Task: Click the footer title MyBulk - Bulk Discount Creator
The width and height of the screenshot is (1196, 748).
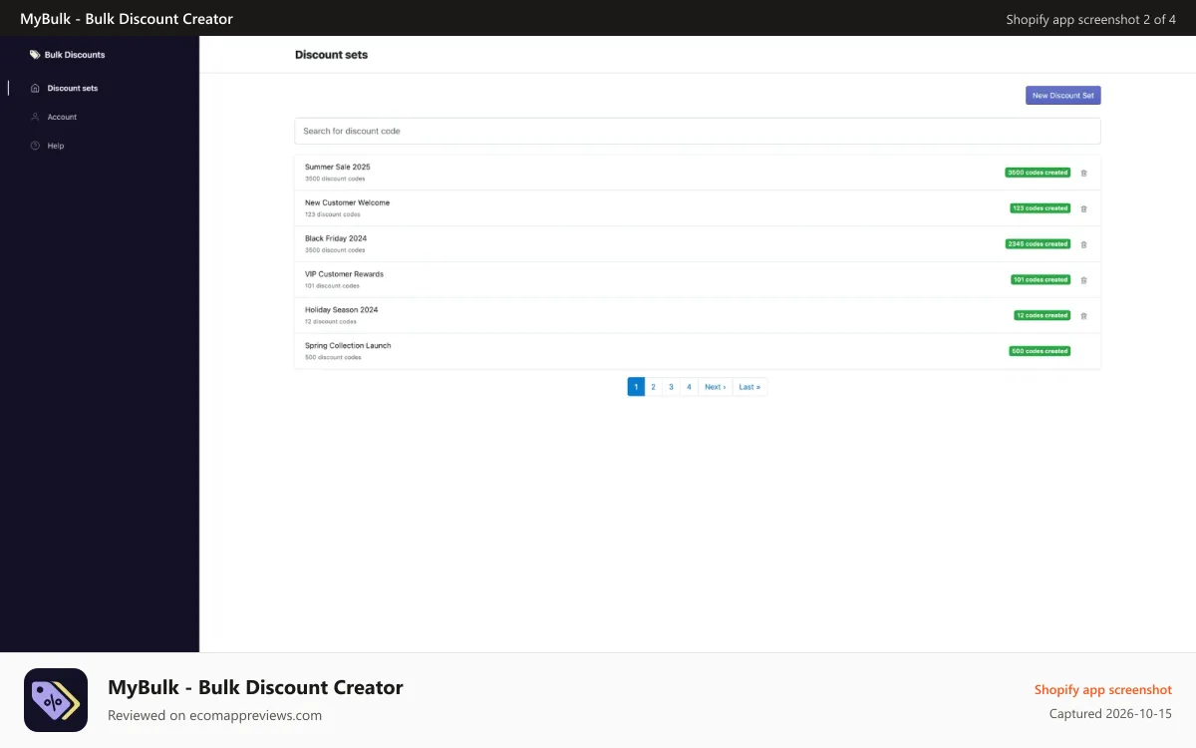Action: [255, 687]
